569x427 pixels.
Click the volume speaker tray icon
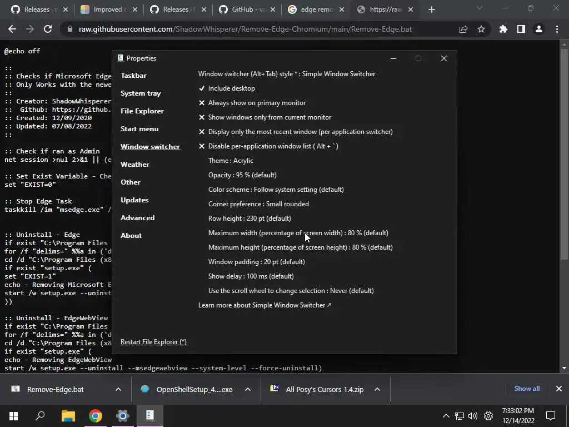pos(473,416)
